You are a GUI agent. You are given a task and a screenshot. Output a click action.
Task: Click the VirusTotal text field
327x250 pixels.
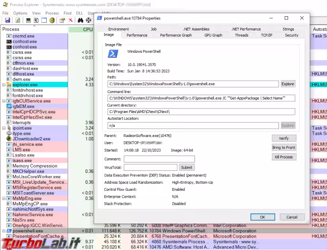(x=151, y=168)
